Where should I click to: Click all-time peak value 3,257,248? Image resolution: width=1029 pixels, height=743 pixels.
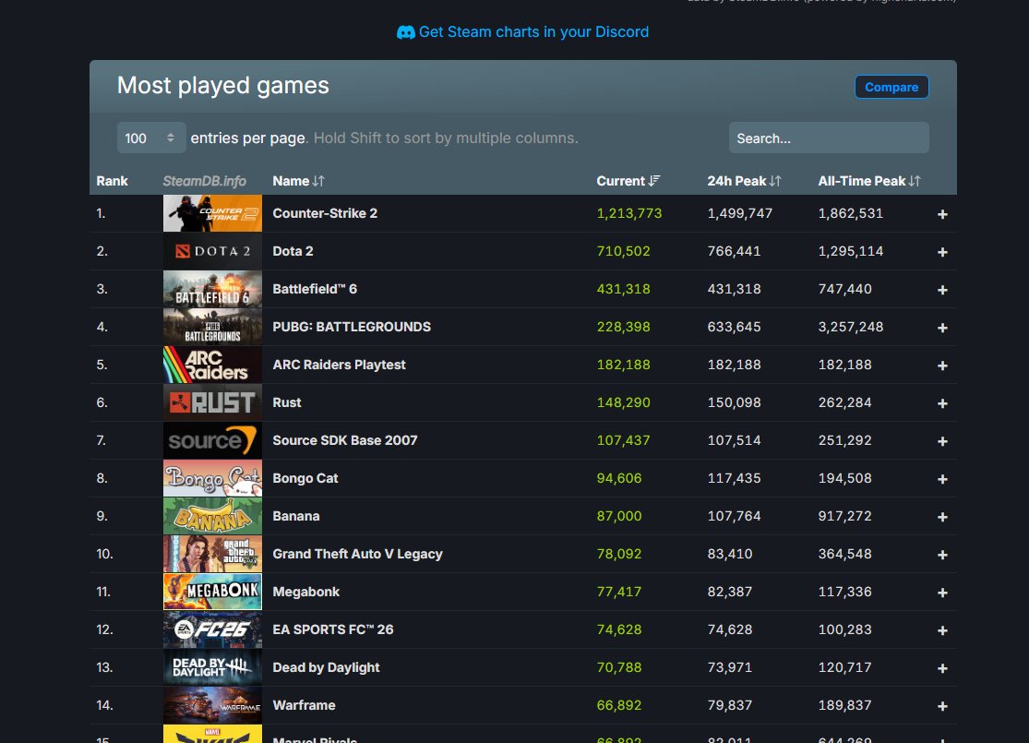tap(851, 327)
